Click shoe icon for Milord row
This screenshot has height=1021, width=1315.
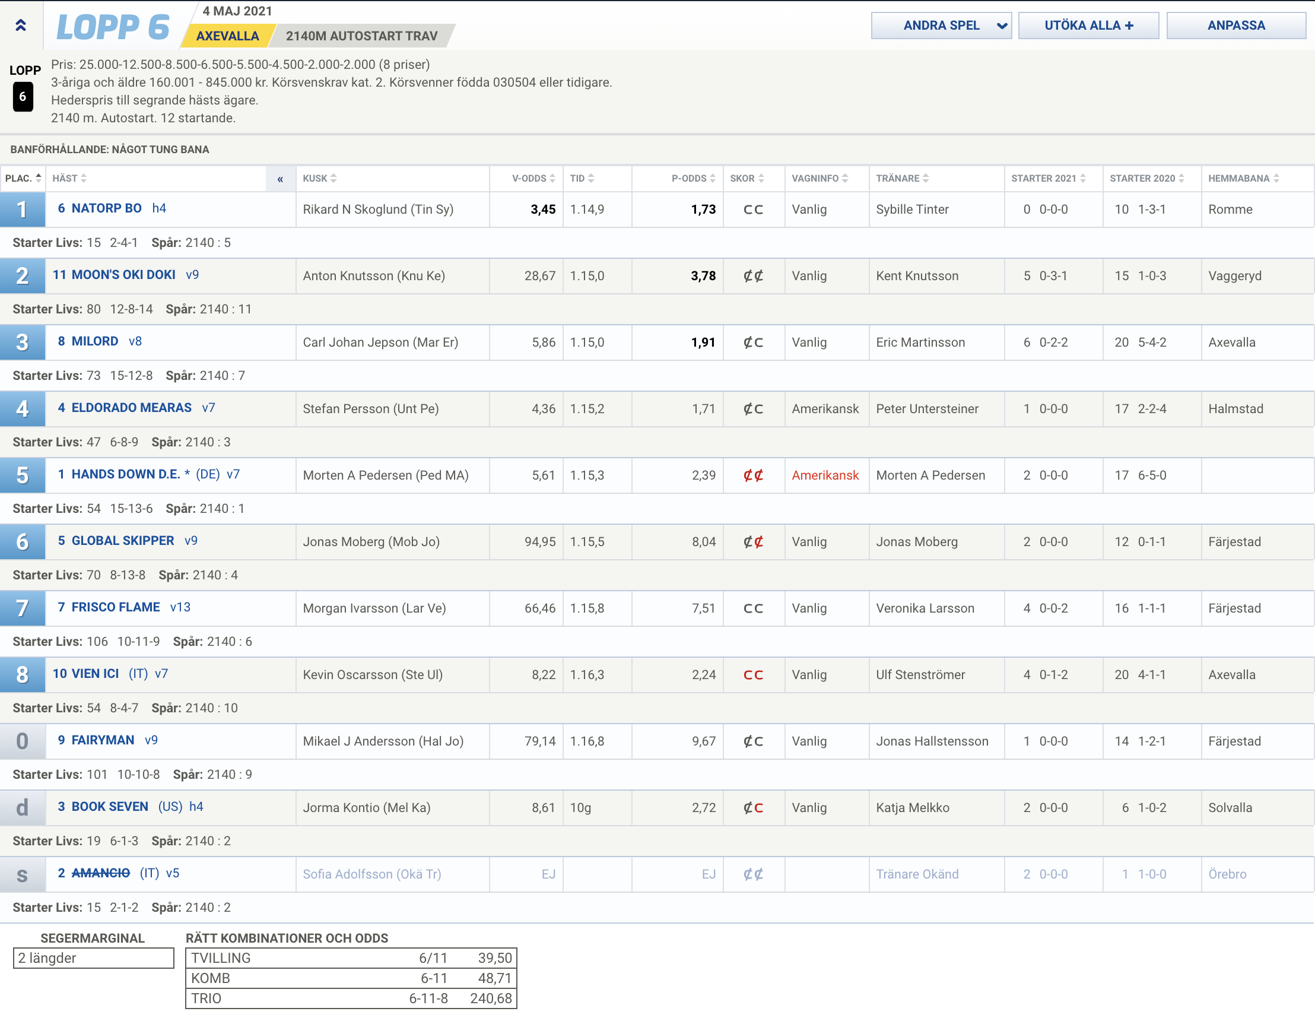coord(753,342)
